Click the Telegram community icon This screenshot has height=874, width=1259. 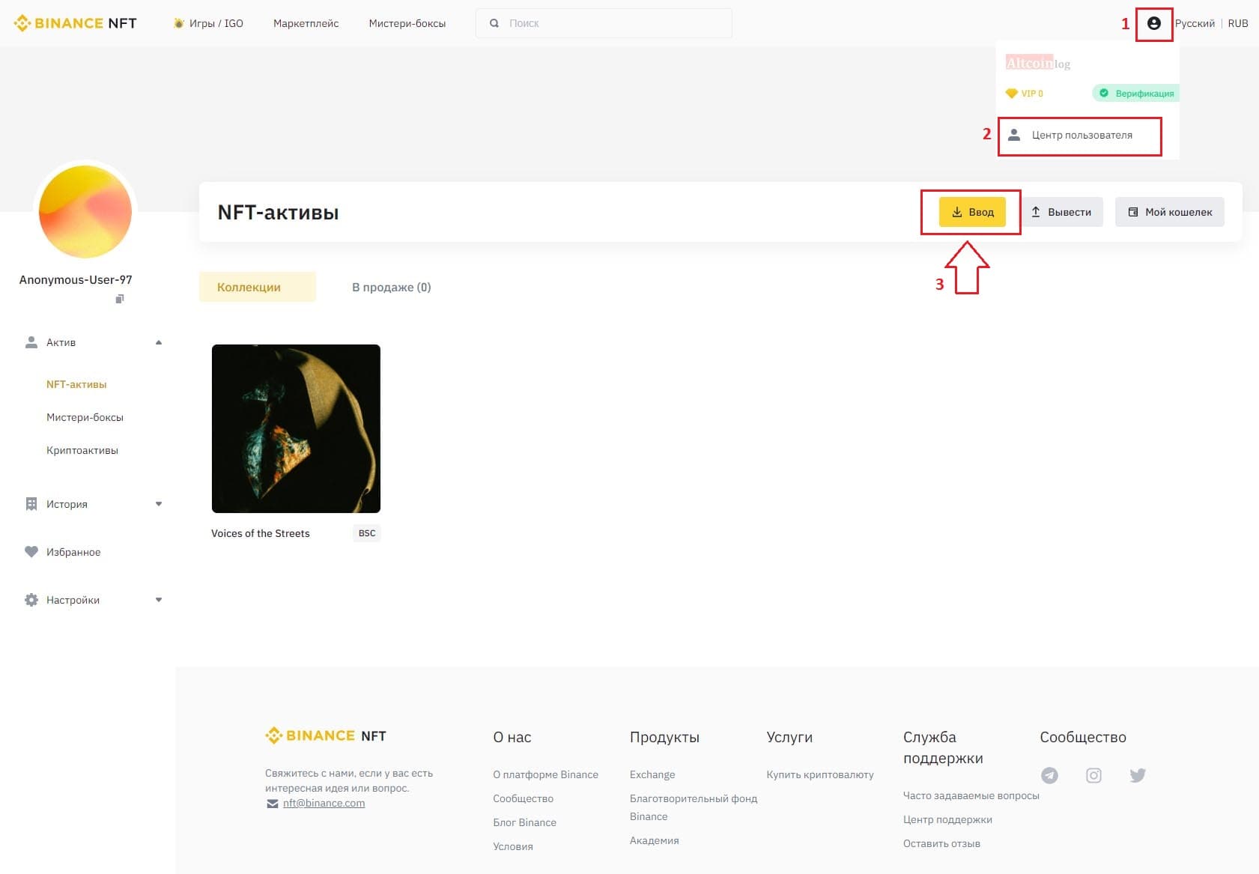tap(1049, 775)
